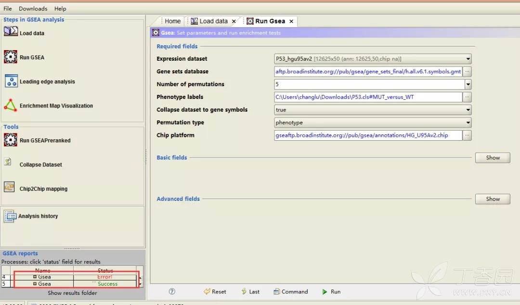Click Analysis history label
This screenshot has height=305, width=520.
(38, 216)
